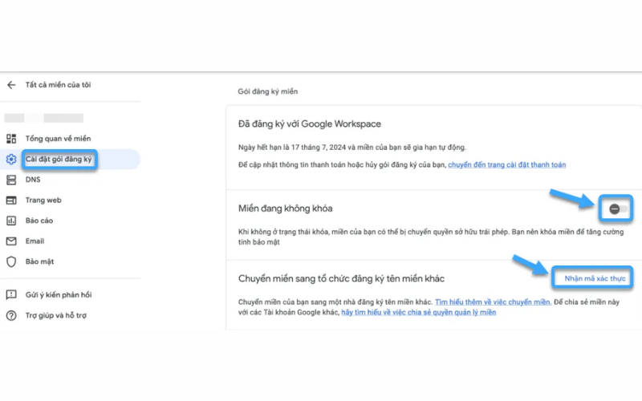Image resolution: width=642 pixels, height=401 pixels.
Task: Click the Báo cáo chart icon
Action: [x=11, y=221]
